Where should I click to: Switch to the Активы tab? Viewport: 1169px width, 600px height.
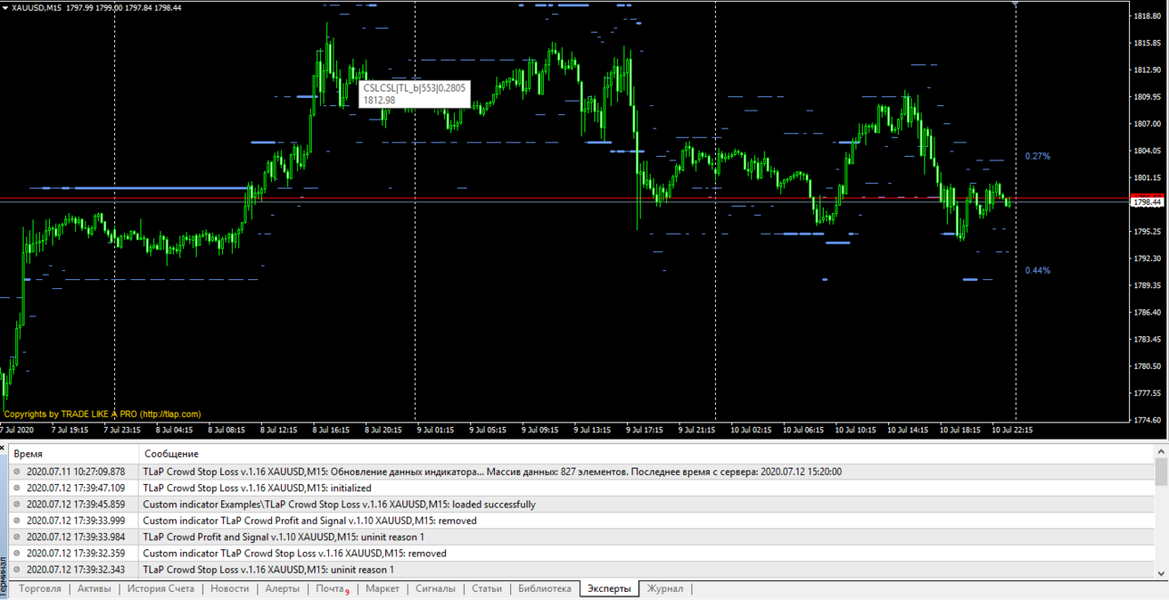(94, 589)
